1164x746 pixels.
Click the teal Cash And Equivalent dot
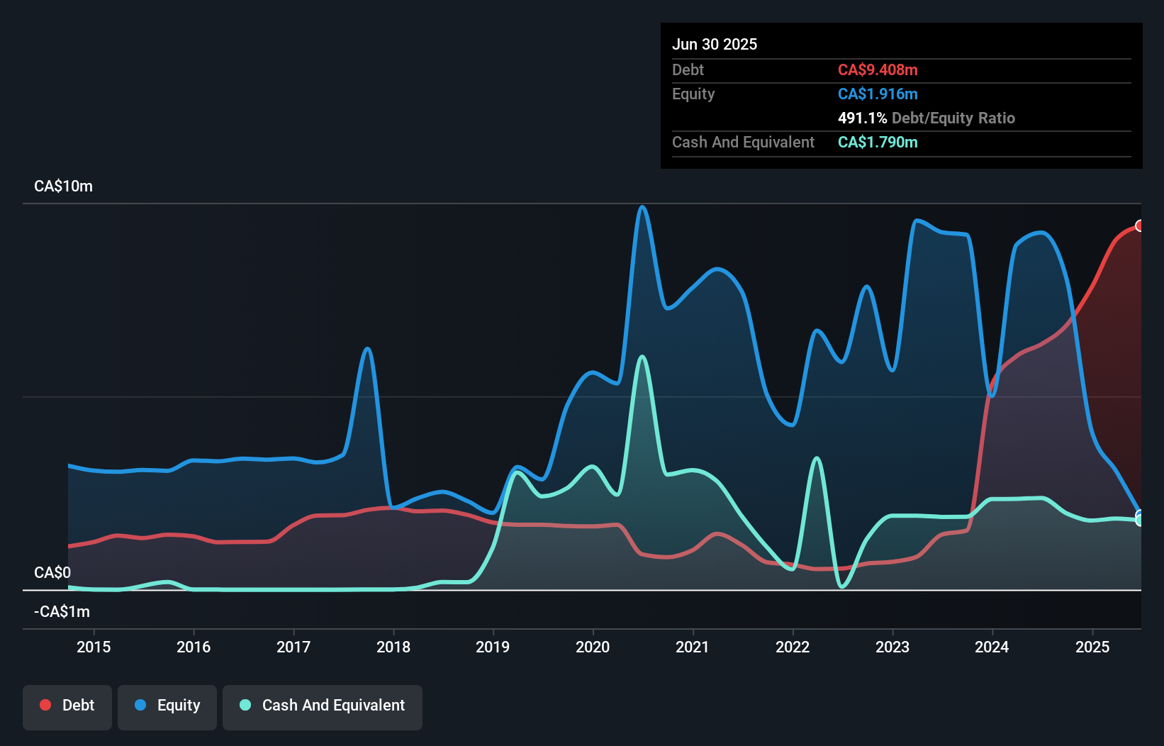(x=245, y=705)
